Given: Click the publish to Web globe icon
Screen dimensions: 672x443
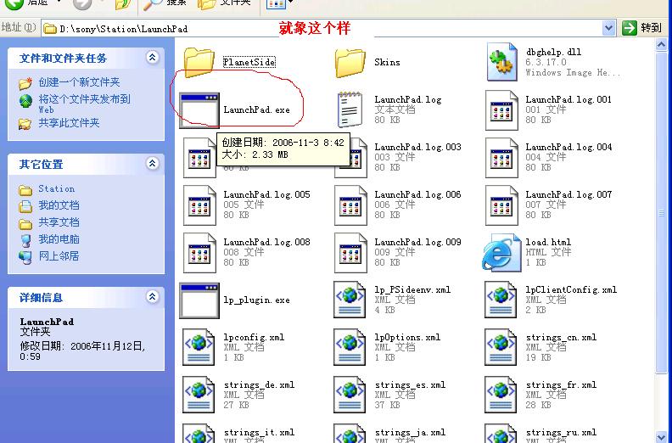Looking at the screenshot, I should point(25,101).
